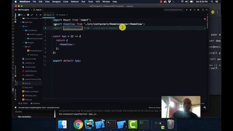Open macOS Spotlight search in menu bar
233x131 pixels.
(x=212, y=1)
